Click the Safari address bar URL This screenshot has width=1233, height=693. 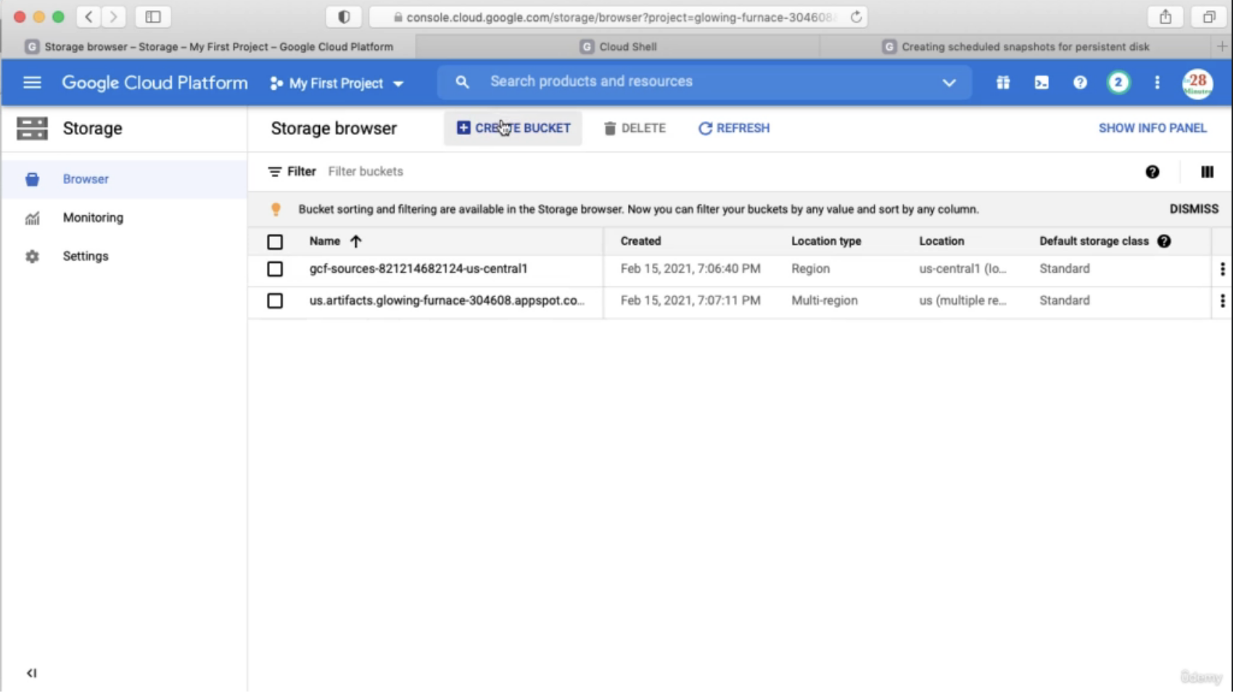618,17
